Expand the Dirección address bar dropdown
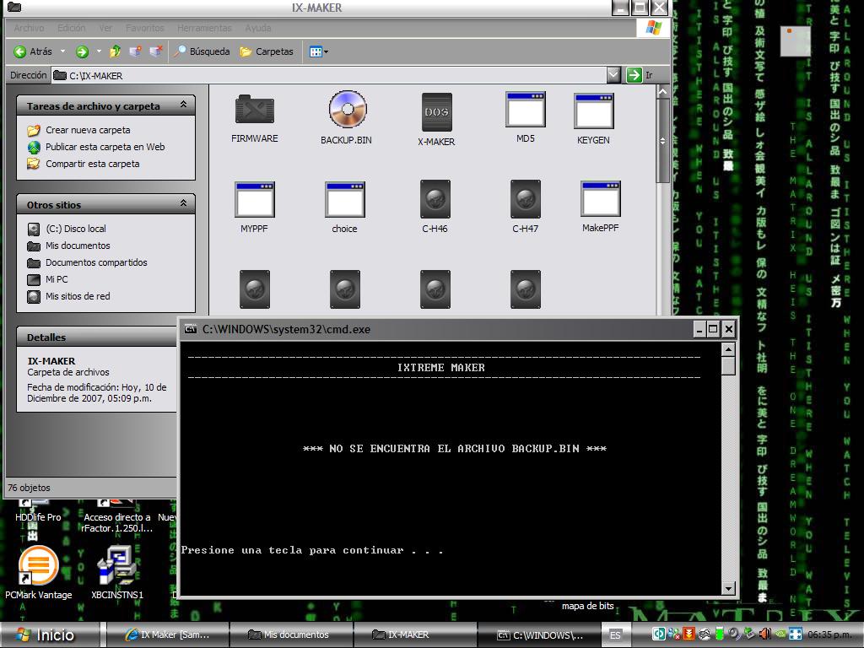 click(x=613, y=74)
